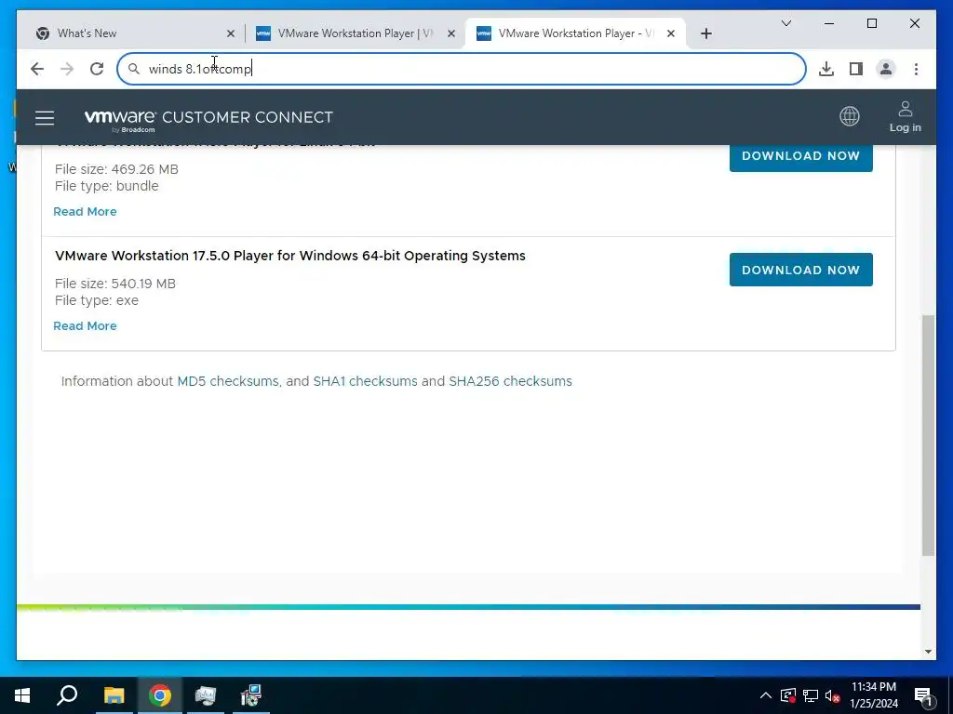Download the Windows 64-bit exe installer

800,270
